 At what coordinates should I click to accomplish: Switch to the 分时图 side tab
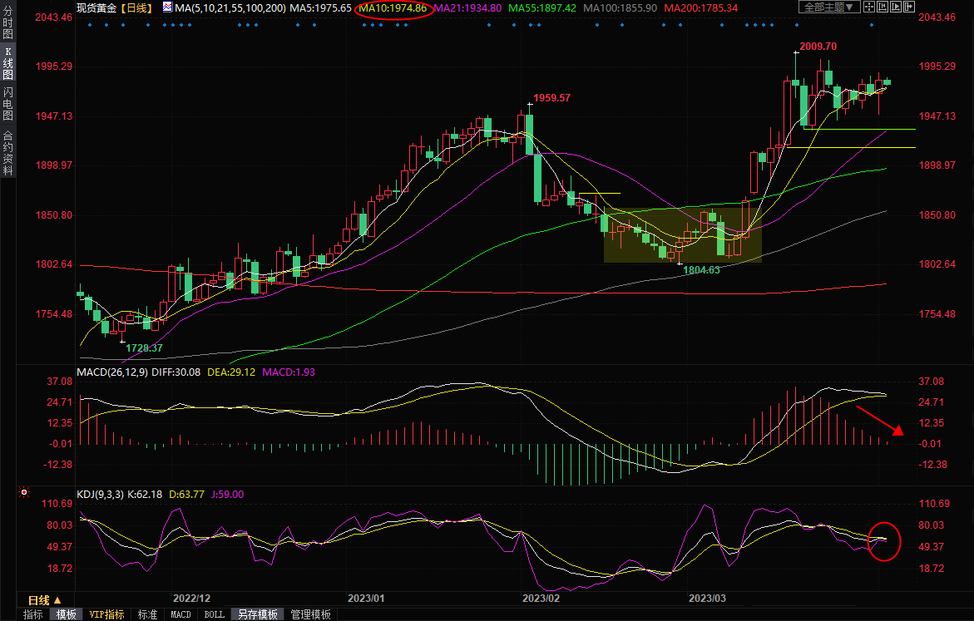[7, 22]
